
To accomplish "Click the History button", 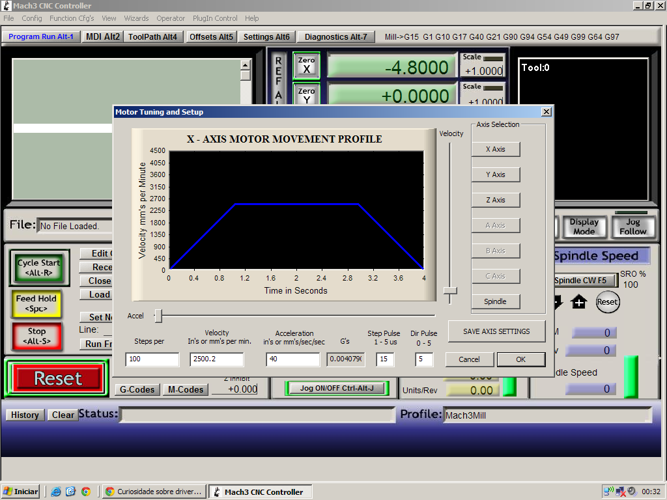I will tap(25, 415).
